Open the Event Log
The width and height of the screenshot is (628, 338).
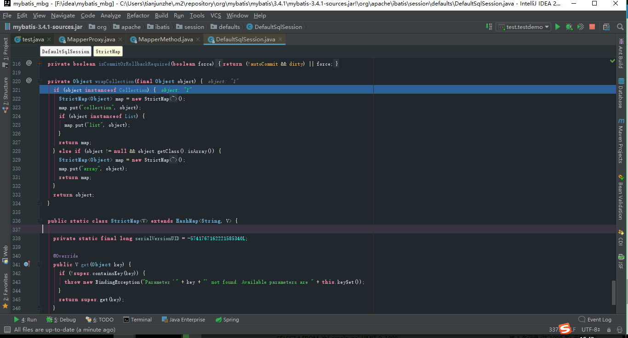tap(599, 319)
